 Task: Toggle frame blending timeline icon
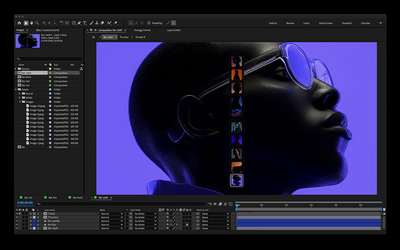click(220, 204)
